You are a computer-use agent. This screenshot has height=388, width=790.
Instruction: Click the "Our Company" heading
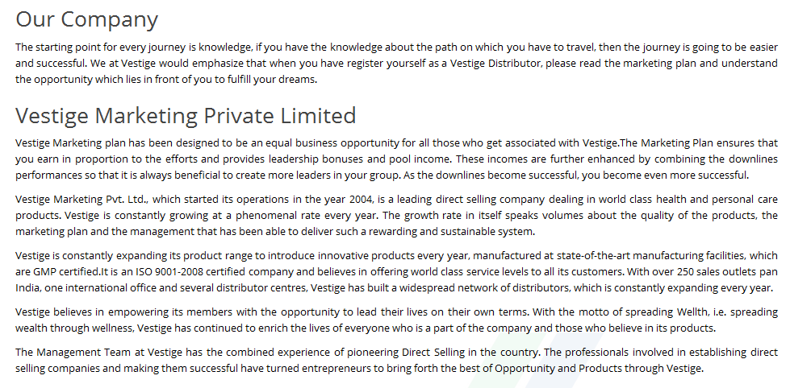pos(86,19)
